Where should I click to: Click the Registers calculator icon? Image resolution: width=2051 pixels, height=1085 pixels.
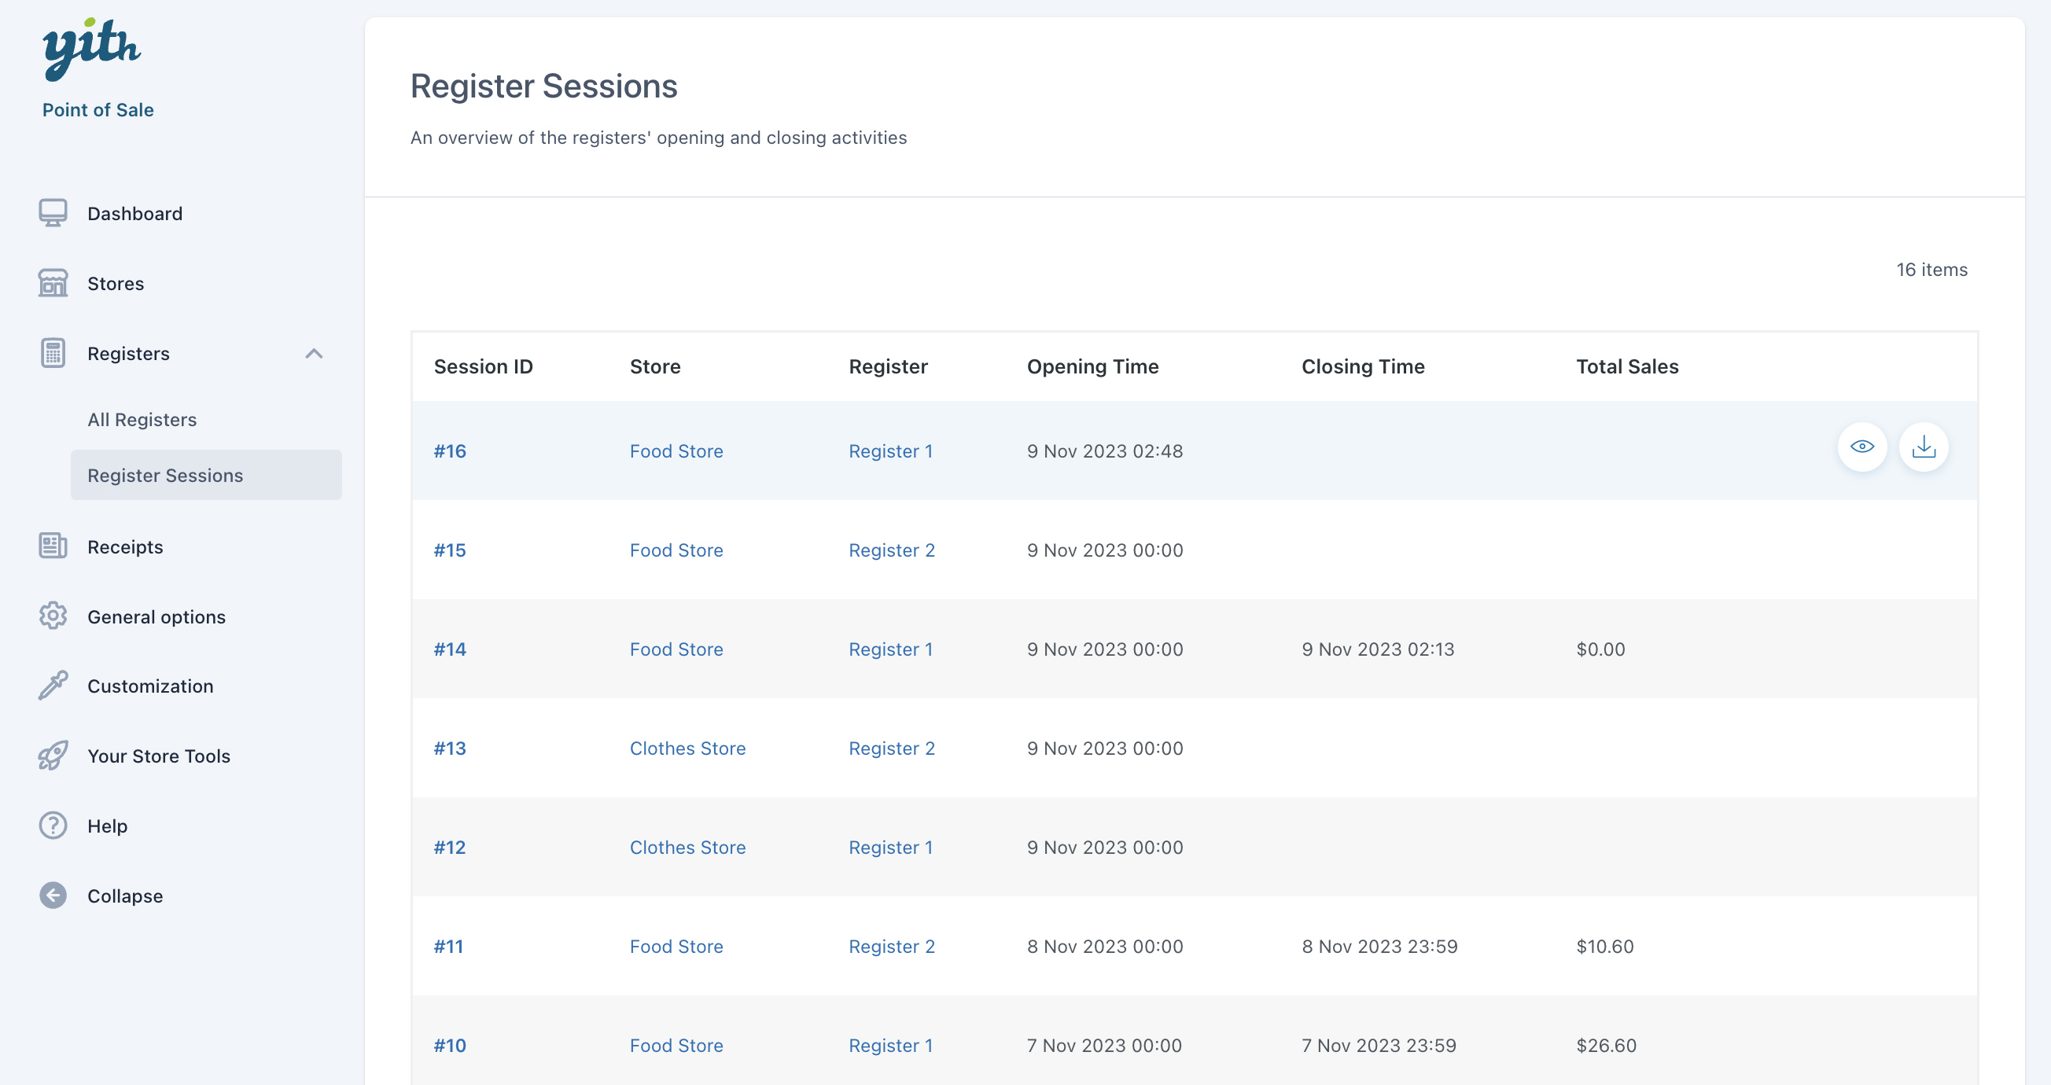point(53,354)
